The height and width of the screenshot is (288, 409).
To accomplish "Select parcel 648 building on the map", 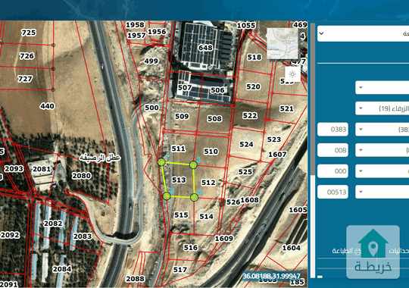I will click(x=205, y=48).
